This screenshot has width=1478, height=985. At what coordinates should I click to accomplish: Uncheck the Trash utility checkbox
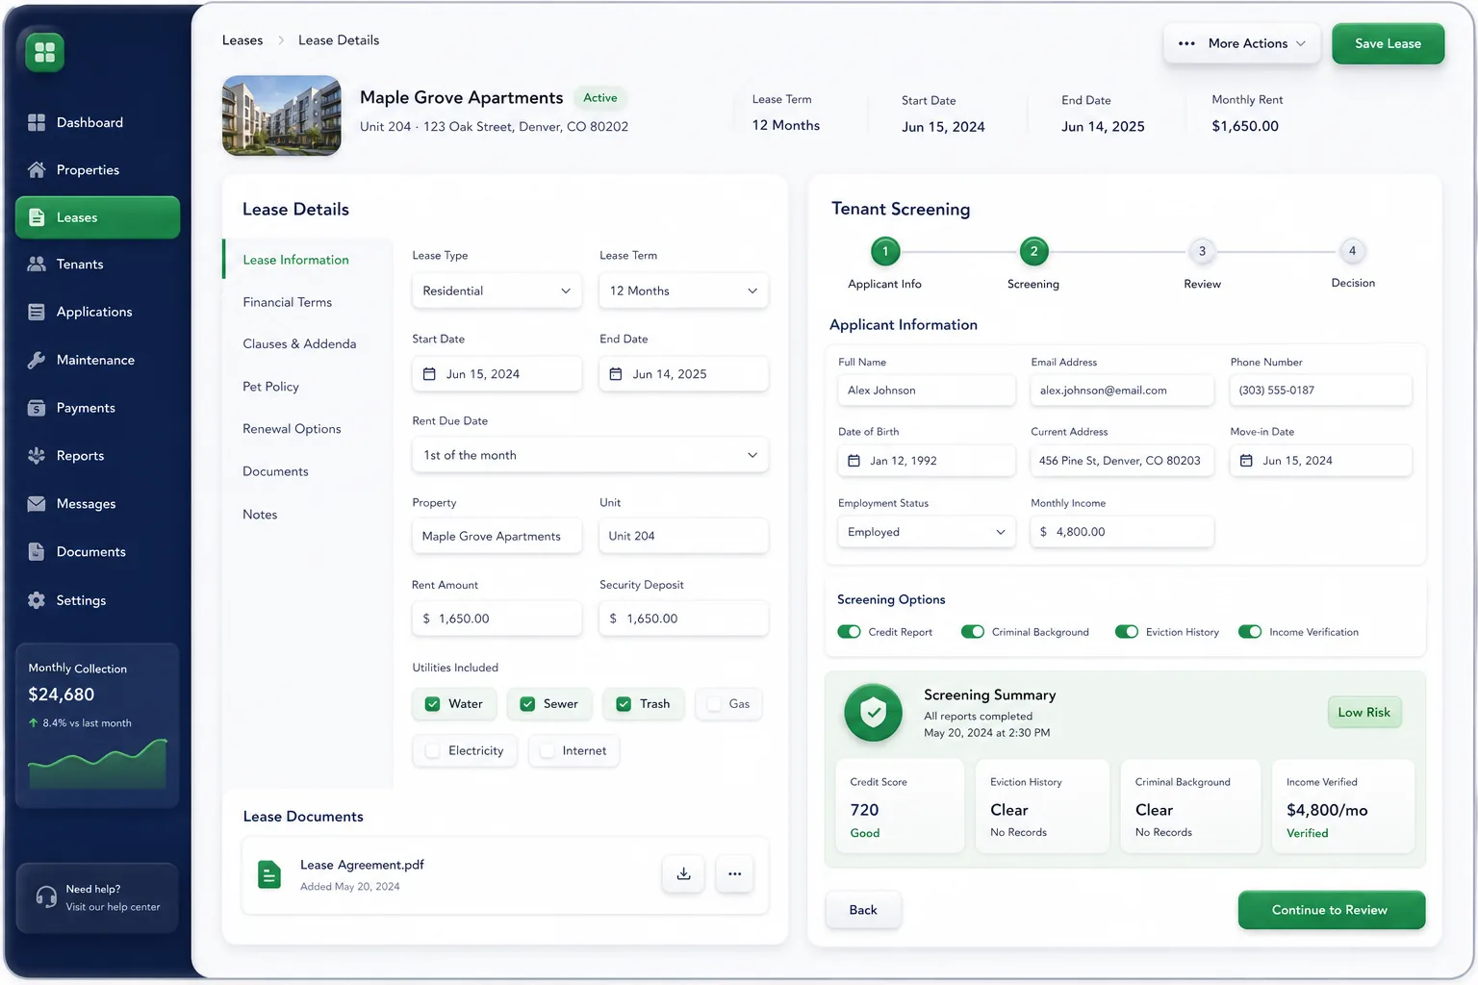(624, 704)
